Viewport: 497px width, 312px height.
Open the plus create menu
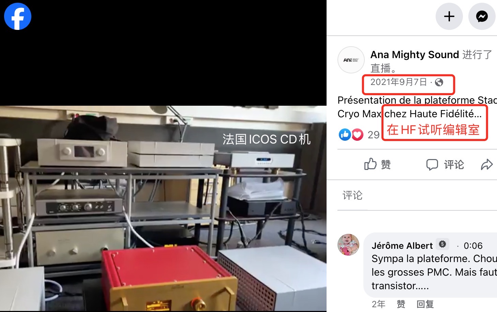(449, 16)
